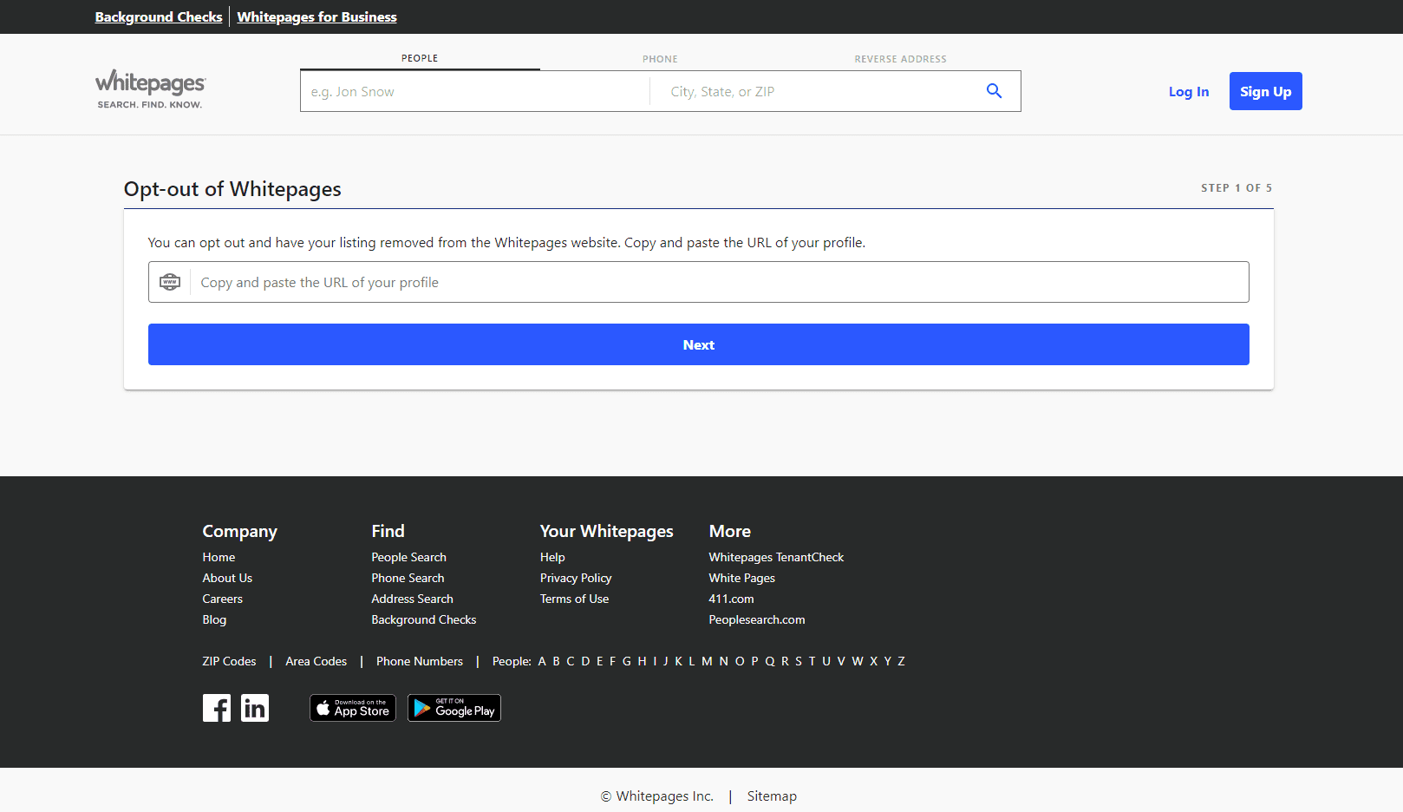Image resolution: width=1403 pixels, height=812 pixels.
Task: Open the Terms of Use link
Action: click(x=574, y=599)
